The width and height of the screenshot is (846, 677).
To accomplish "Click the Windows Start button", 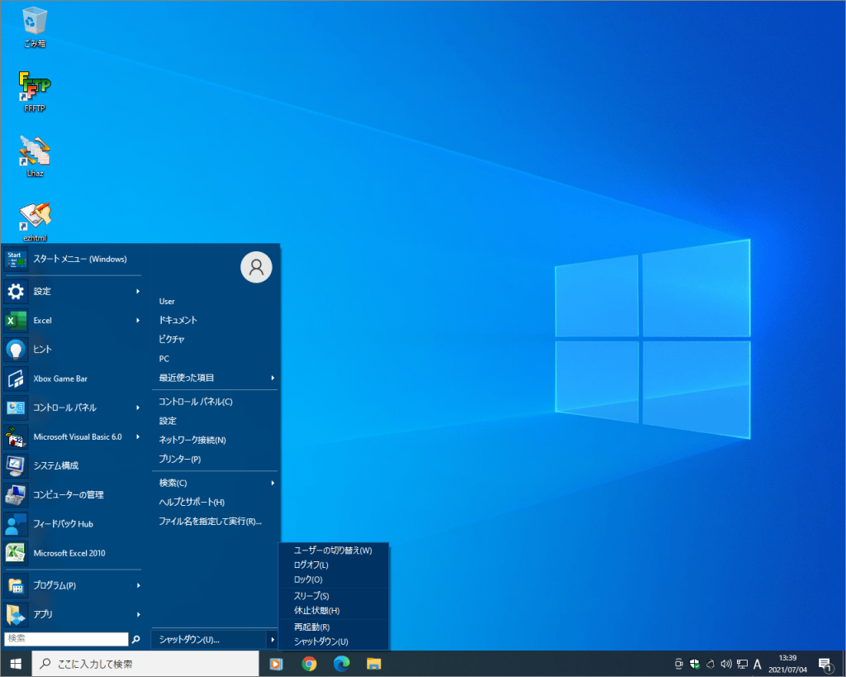I will coord(16,664).
